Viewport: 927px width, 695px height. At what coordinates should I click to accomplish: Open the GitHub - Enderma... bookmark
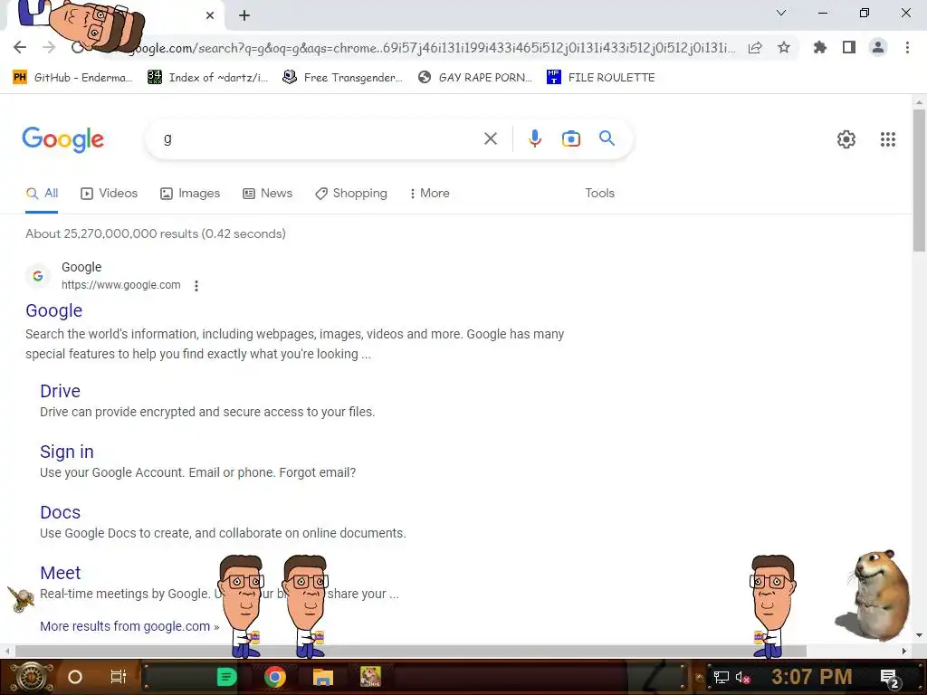coord(72,78)
